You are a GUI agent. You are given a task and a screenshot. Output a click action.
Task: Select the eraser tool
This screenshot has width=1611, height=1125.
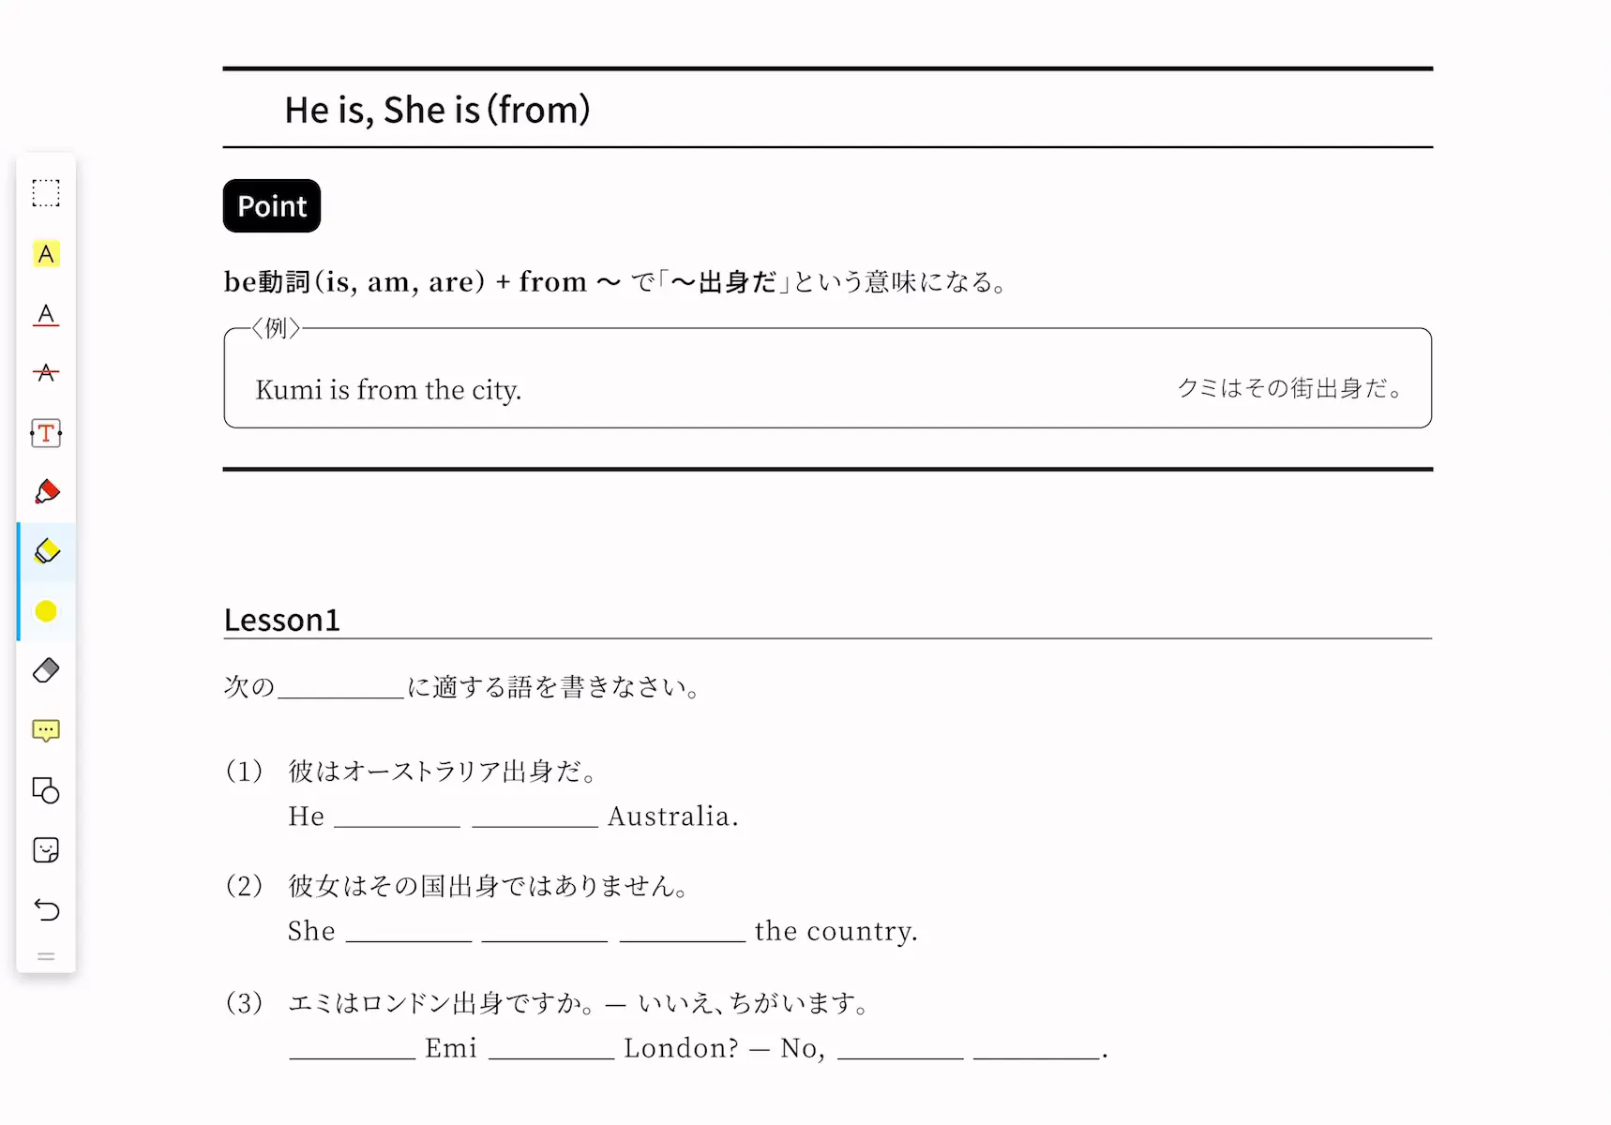[x=46, y=670]
